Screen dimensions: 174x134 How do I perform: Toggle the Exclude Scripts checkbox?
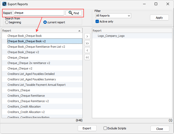[x=105, y=128]
